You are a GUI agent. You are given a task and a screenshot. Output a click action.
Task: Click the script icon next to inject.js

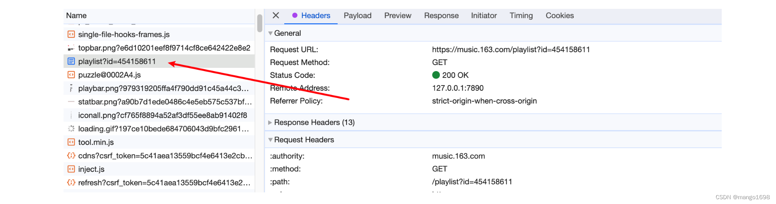tap(71, 169)
